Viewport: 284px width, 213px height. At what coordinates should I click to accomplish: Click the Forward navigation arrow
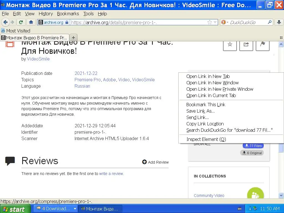12,22
